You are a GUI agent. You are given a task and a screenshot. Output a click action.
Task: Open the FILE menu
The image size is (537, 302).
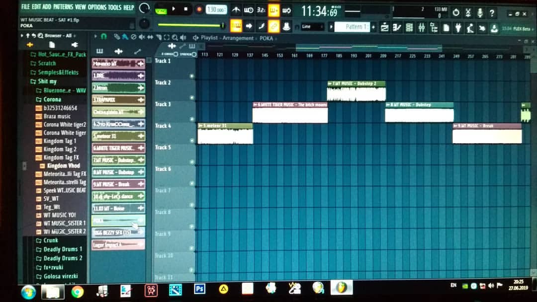[x=25, y=6]
